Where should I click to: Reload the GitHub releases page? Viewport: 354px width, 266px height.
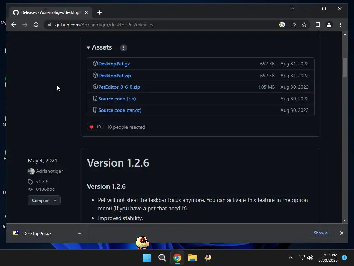tap(36, 25)
